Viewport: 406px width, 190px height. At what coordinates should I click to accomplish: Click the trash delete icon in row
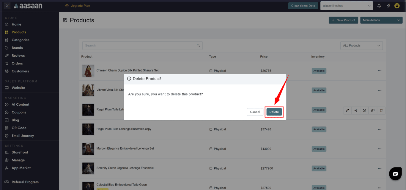tap(381, 110)
